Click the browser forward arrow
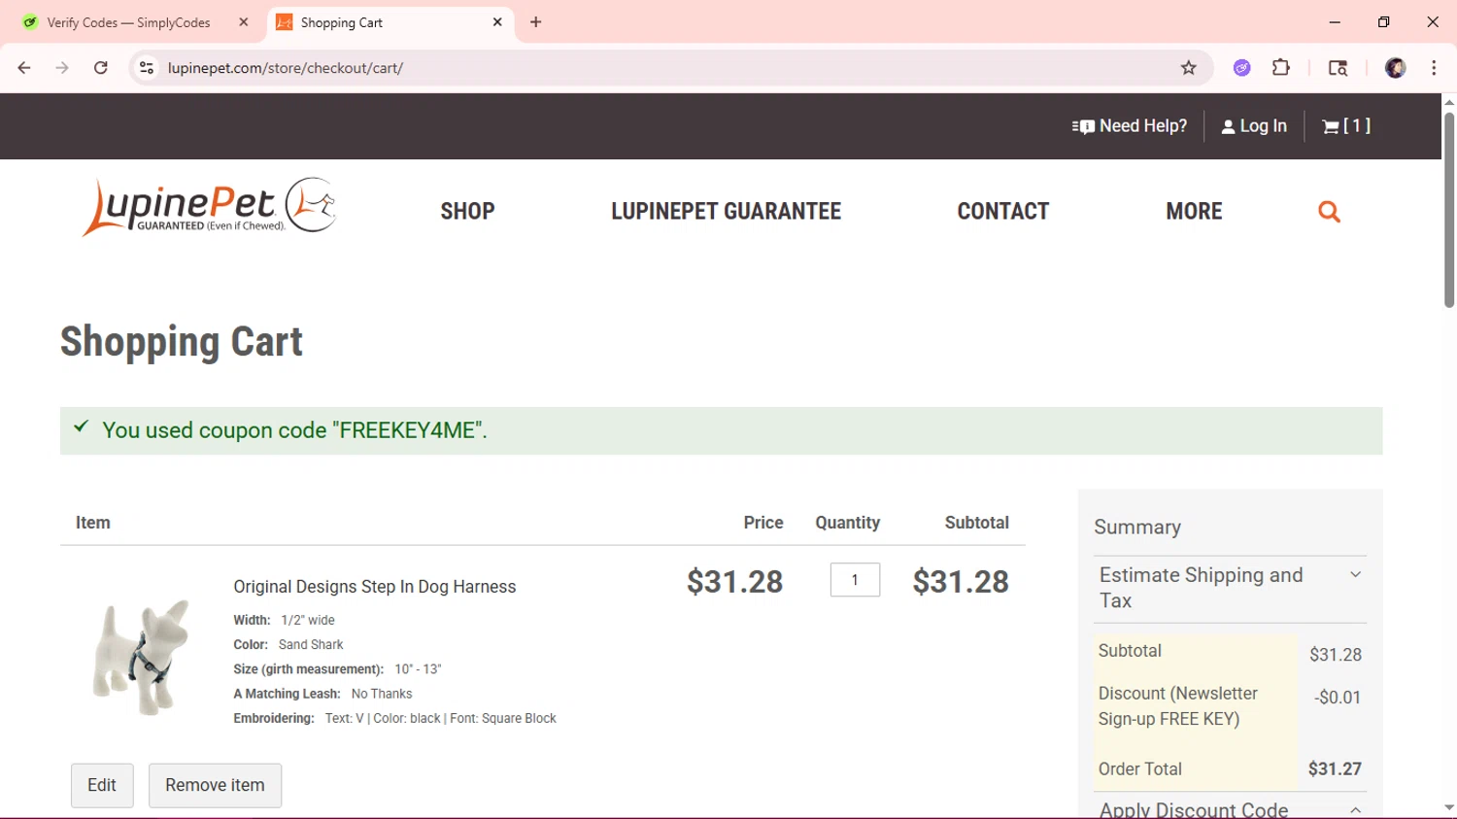The width and height of the screenshot is (1457, 819). (62, 68)
